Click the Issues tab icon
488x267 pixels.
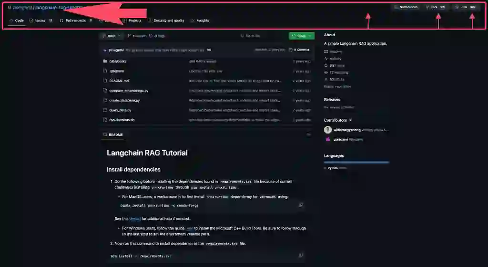(31, 21)
